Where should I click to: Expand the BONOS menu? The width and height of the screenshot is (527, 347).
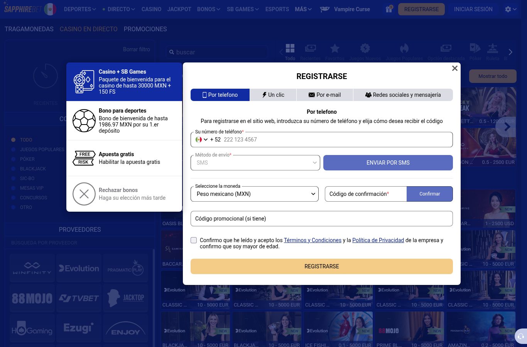209,9
